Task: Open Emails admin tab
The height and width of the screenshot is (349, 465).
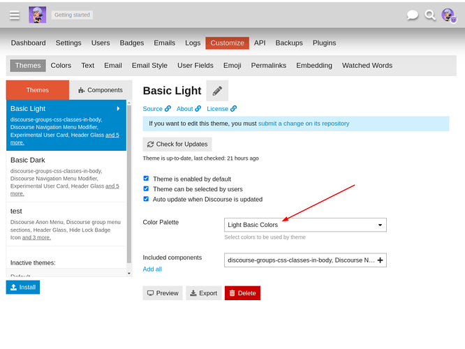Action: 165,43
